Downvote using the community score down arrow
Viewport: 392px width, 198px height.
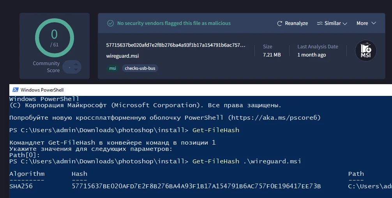coord(76,70)
